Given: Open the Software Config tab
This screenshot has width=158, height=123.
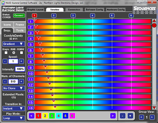Looking at the screenshot, I should coord(94,10).
